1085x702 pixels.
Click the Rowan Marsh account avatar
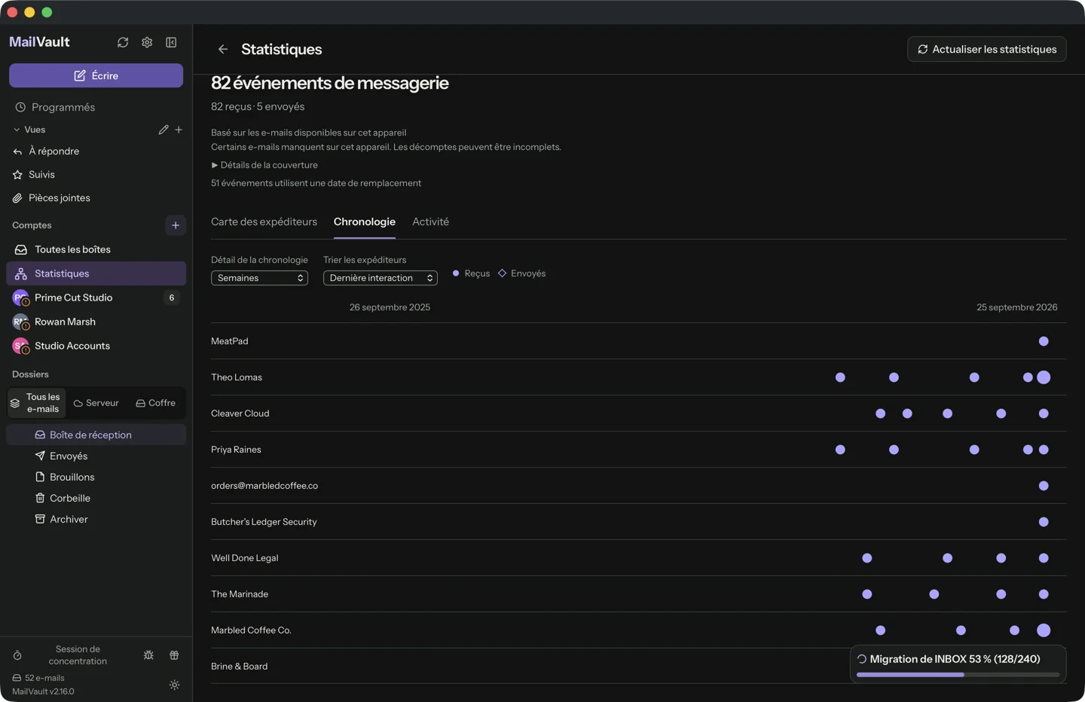pos(20,322)
